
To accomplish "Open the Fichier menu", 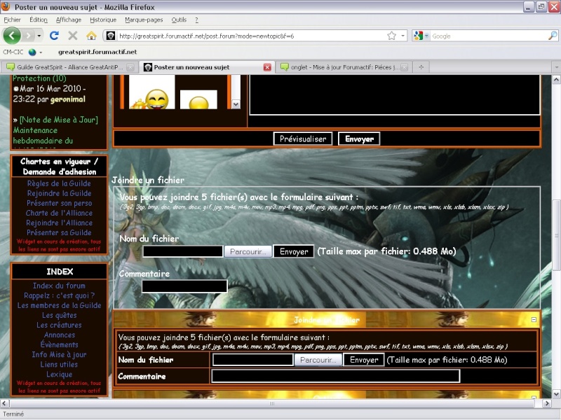I will [12, 20].
